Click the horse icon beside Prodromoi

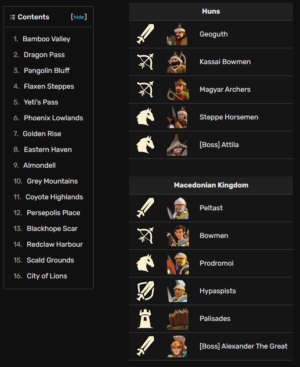click(145, 263)
